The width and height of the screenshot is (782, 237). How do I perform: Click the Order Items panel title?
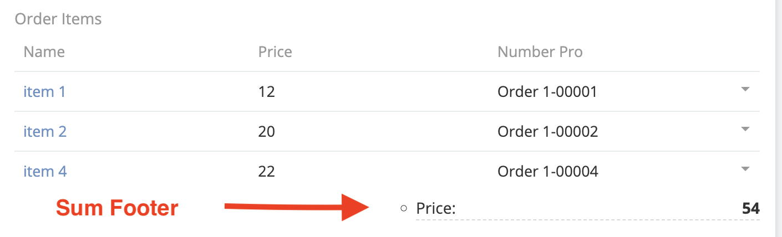point(58,19)
